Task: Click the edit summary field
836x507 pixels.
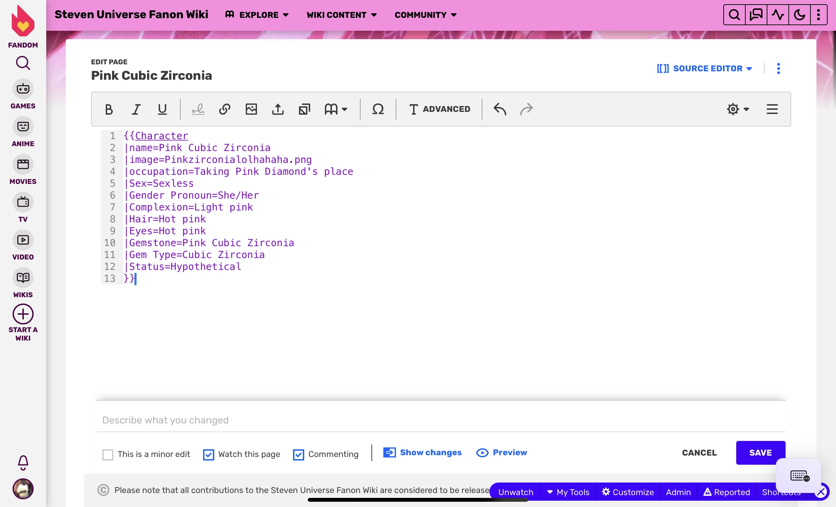Action: pyautogui.click(x=440, y=420)
